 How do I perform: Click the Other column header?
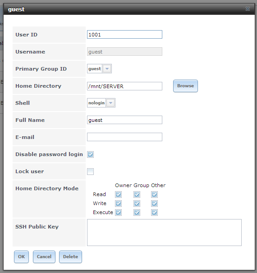[x=158, y=185]
